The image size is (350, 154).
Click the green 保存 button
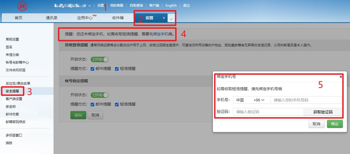point(78,115)
